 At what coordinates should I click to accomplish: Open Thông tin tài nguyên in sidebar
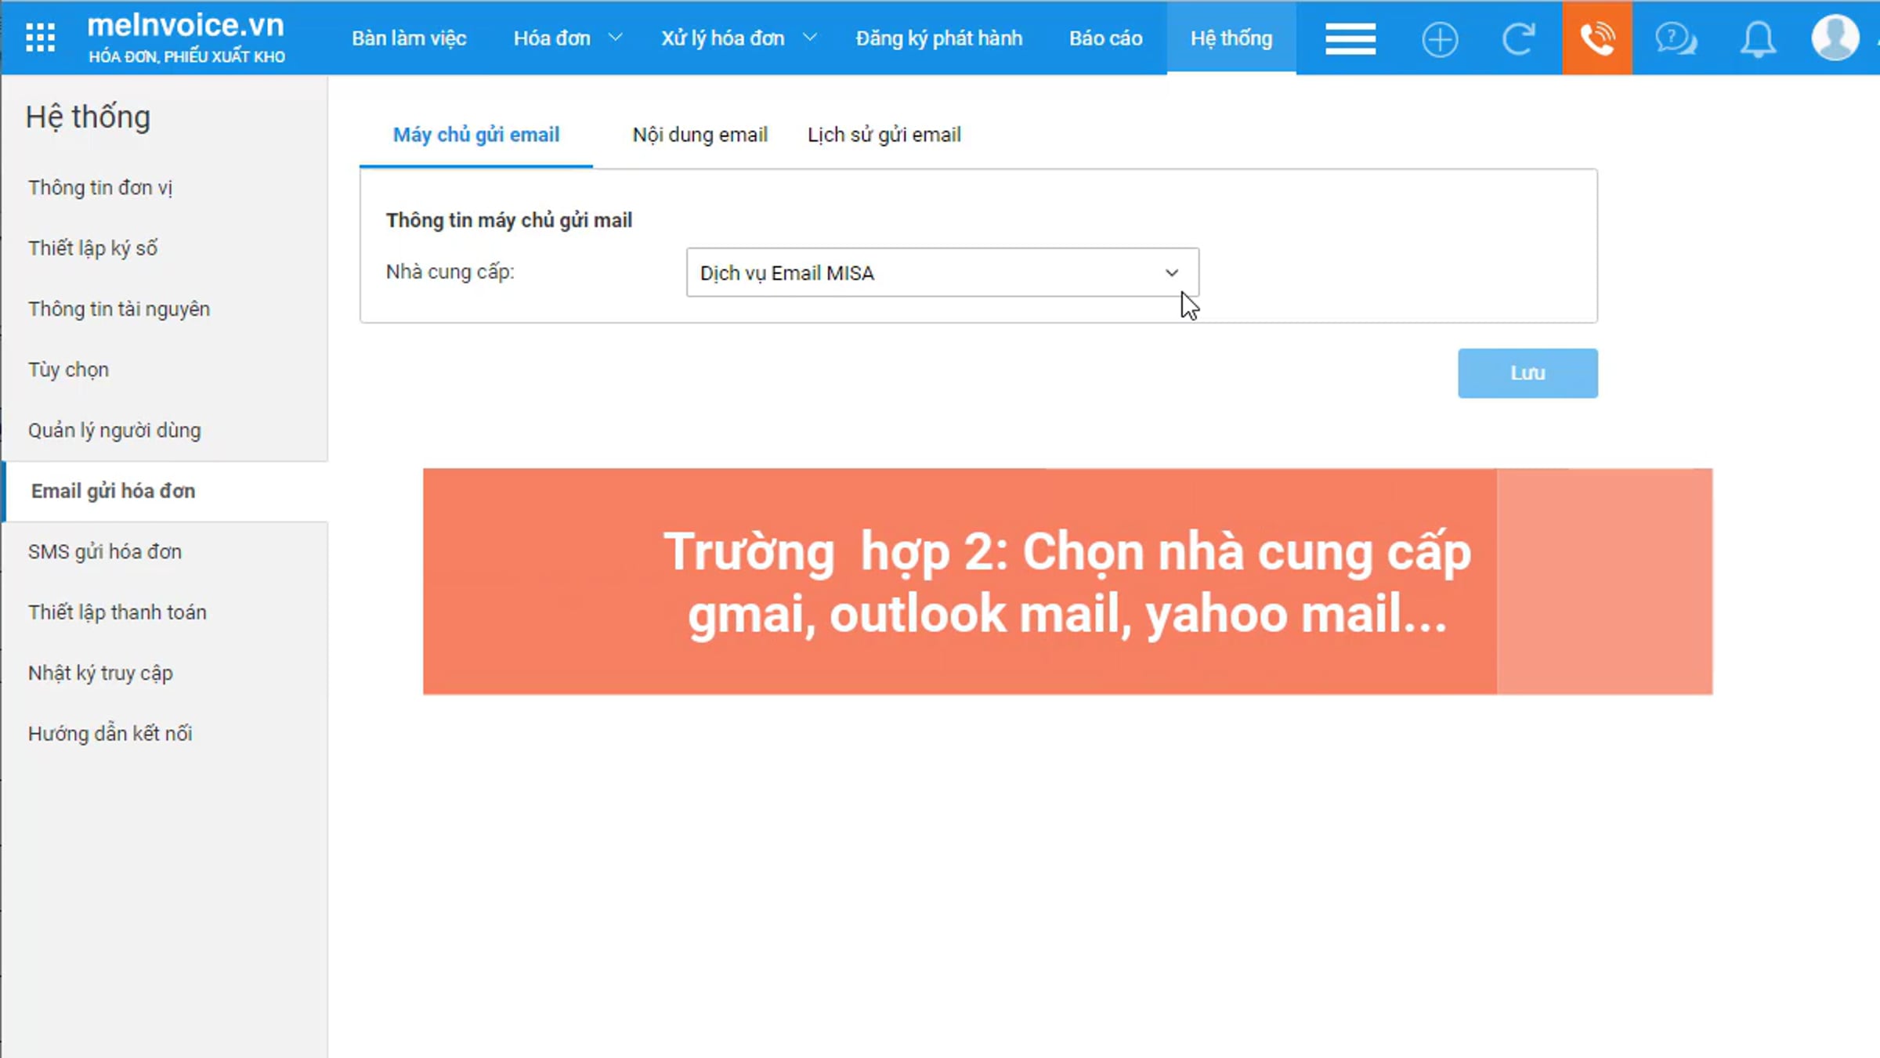pyautogui.click(x=119, y=309)
